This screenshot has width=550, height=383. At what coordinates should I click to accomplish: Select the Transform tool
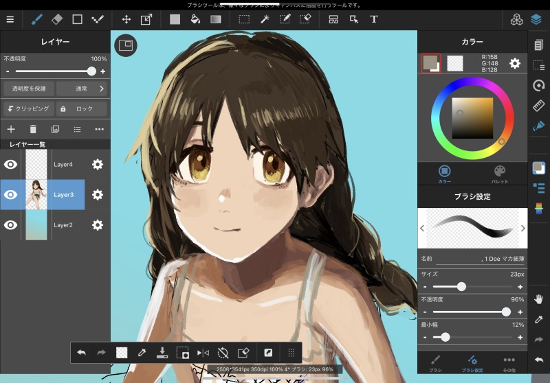click(x=146, y=19)
